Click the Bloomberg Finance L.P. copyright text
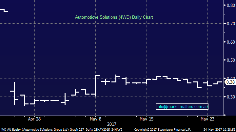The height and width of the screenshot is (132, 236). click(x=163, y=130)
